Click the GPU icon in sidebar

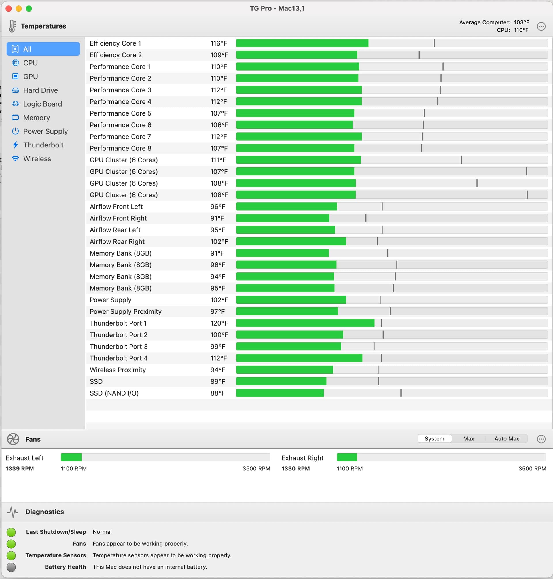coord(15,76)
